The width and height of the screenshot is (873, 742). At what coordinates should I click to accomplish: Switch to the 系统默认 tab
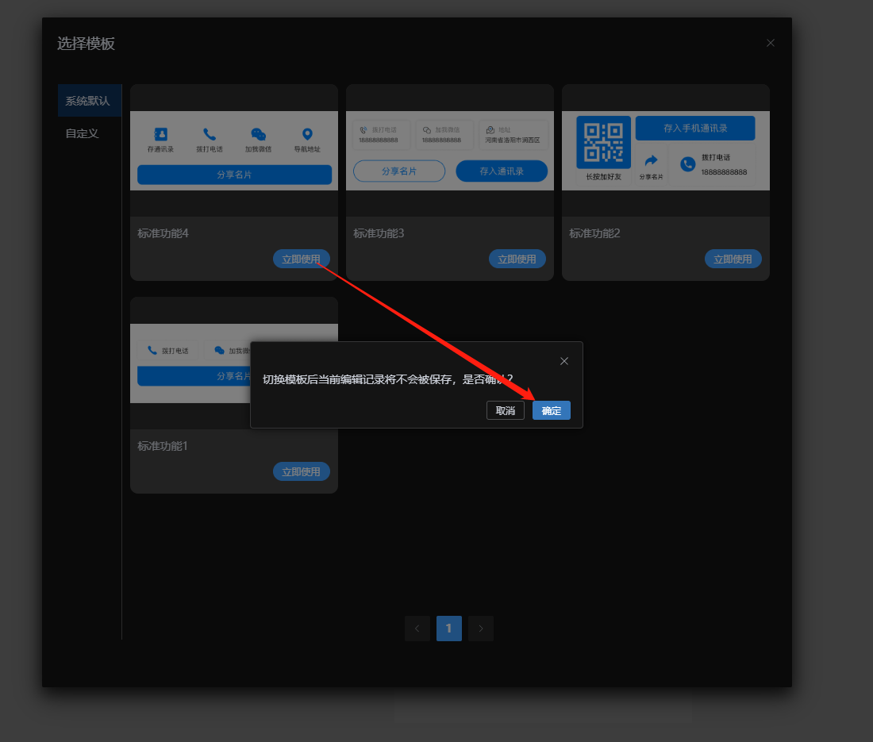pyautogui.click(x=88, y=101)
